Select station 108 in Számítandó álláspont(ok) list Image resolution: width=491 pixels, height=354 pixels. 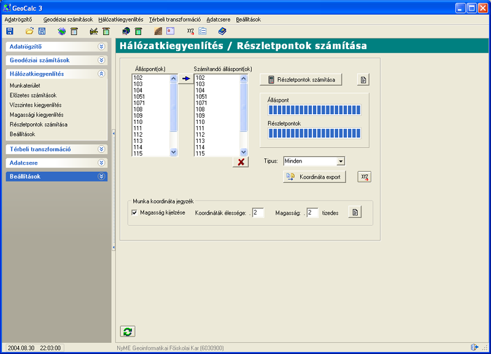coord(217,109)
